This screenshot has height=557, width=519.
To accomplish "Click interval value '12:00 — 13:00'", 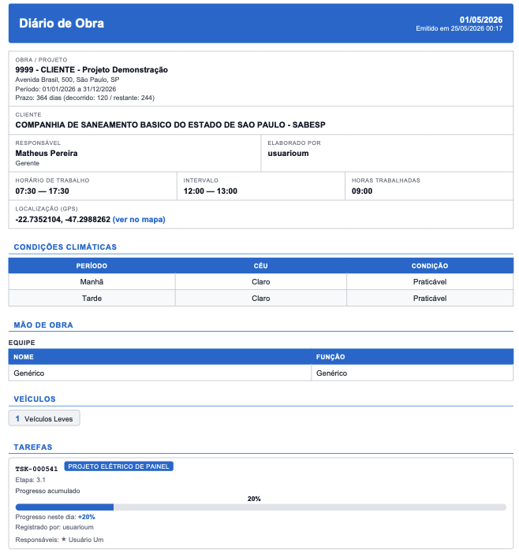I will click(x=211, y=191).
